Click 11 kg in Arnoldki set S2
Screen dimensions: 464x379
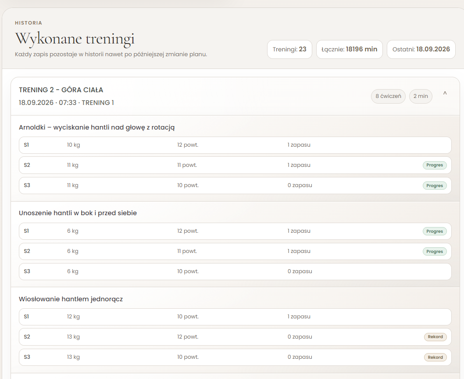[x=73, y=165]
